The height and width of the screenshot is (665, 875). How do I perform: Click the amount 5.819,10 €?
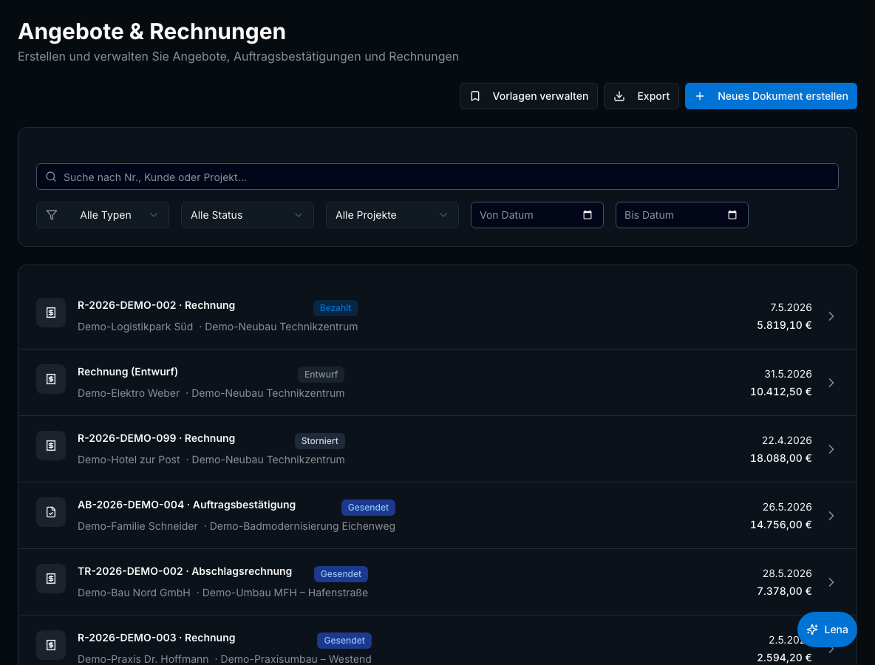click(784, 324)
